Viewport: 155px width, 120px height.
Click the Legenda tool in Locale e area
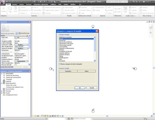(133, 10)
